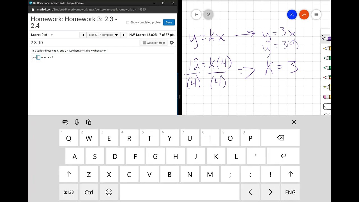Maximize the Chrome homework window

coord(163,3)
